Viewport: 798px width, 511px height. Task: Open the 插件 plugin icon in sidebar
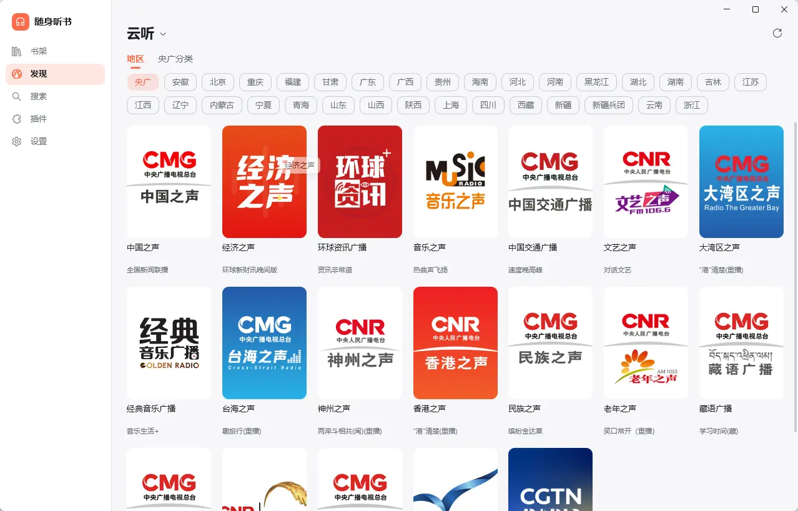coord(17,119)
